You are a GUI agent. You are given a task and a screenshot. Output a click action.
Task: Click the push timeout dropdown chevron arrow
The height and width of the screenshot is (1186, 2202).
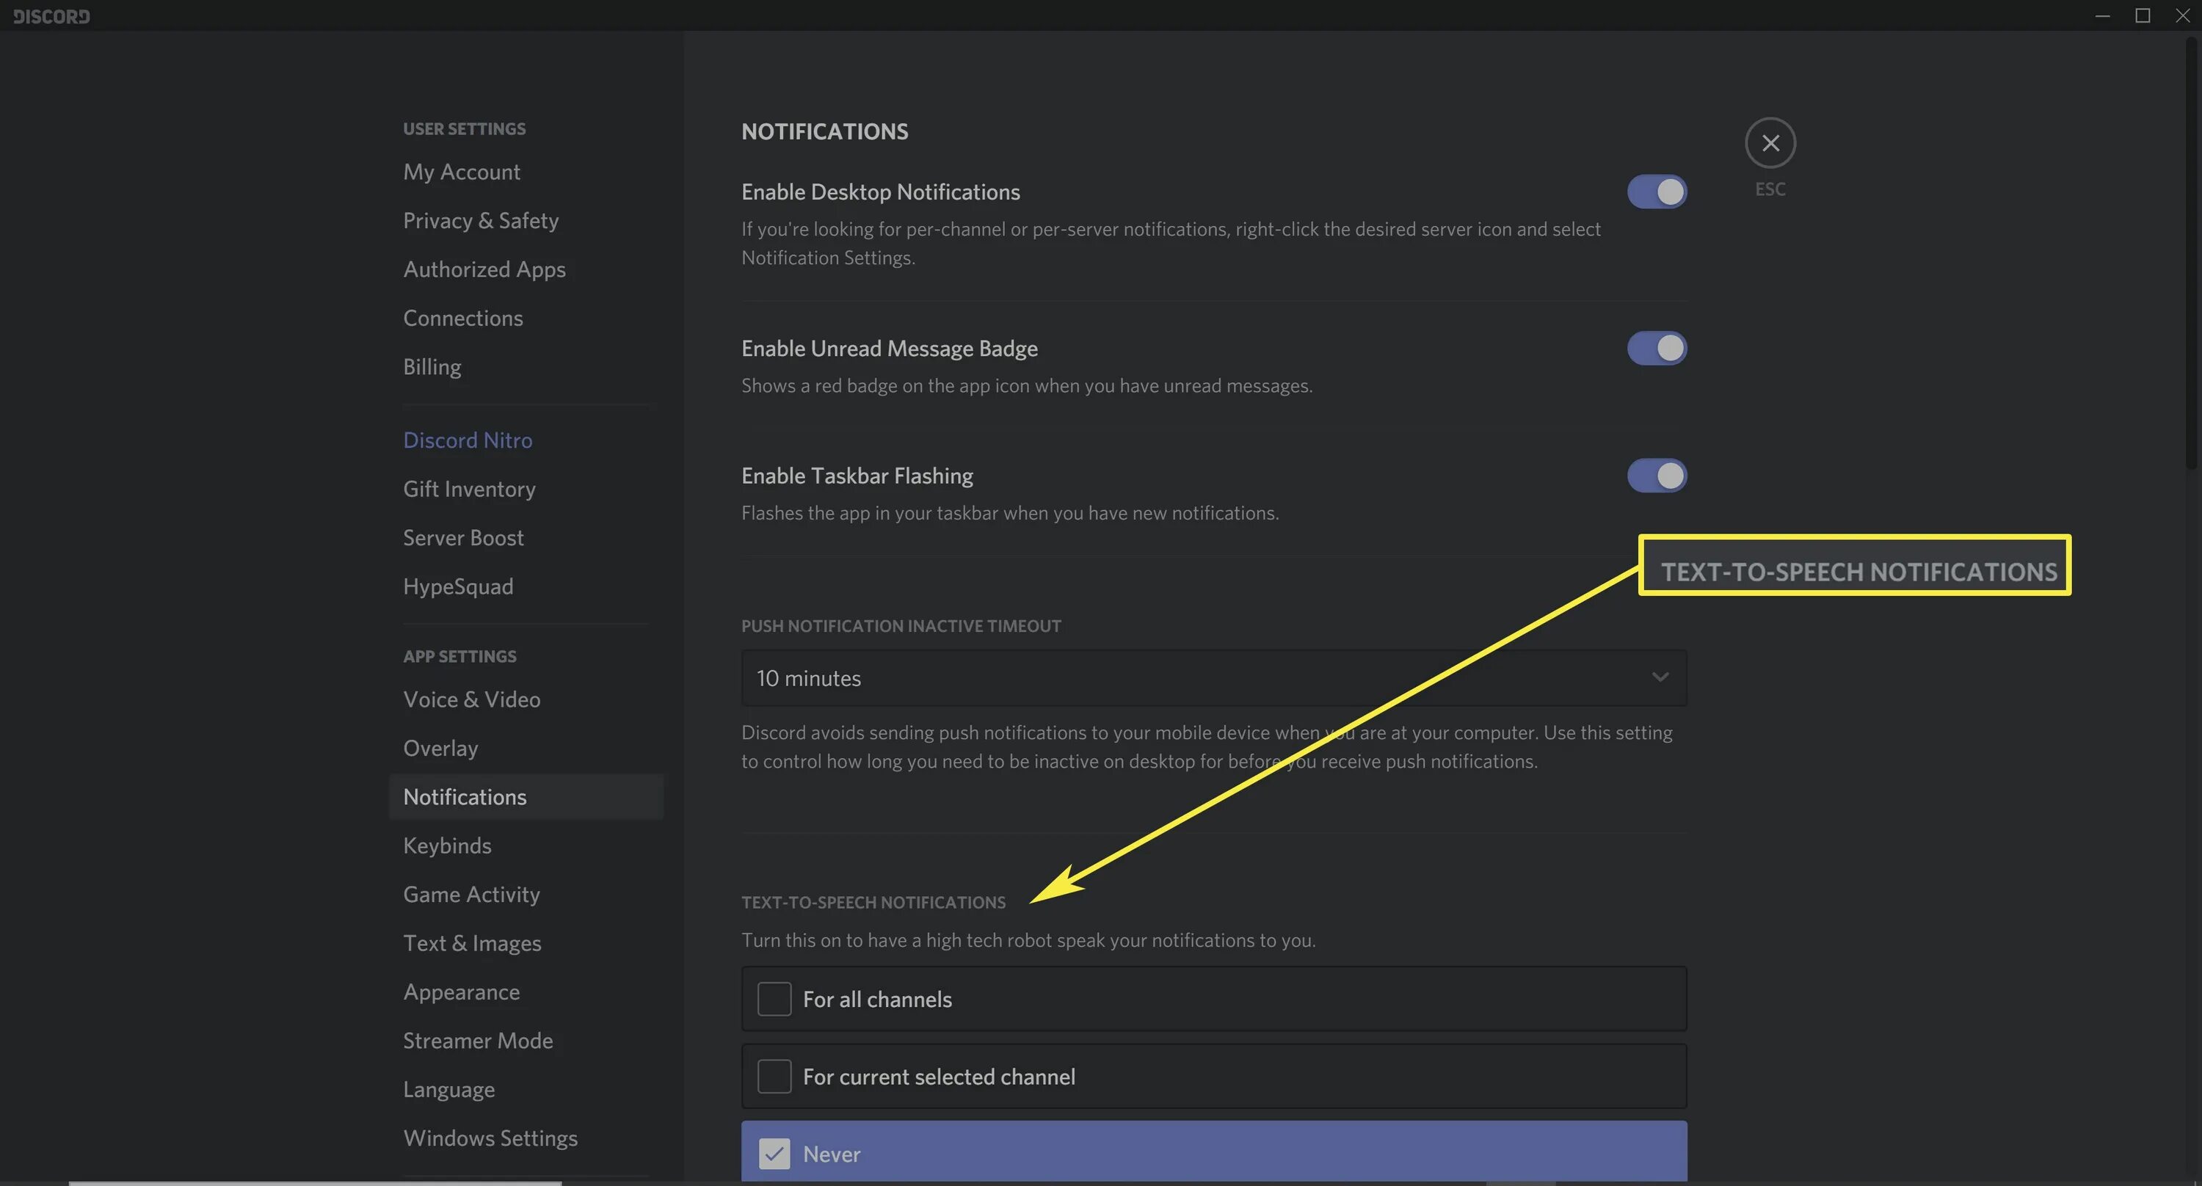(x=1659, y=677)
